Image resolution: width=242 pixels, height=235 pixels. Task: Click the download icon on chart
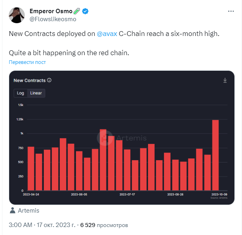pyautogui.click(x=225, y=80)
